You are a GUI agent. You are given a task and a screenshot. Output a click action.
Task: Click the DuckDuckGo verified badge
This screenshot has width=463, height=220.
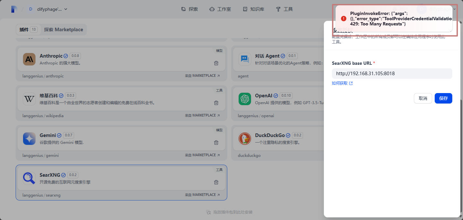click(x=288, y=135)
